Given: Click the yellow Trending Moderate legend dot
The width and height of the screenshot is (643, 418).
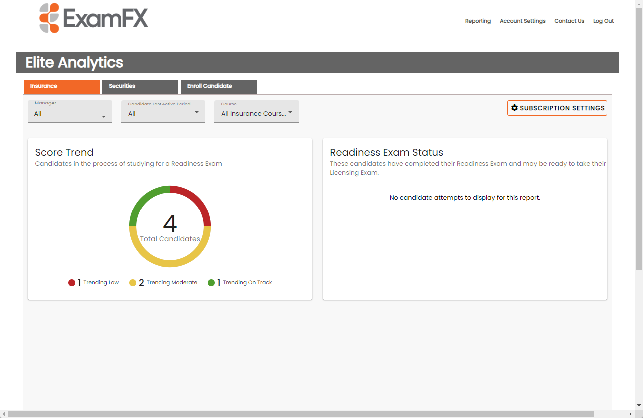Looking at the screenshot, I should 133,283.
